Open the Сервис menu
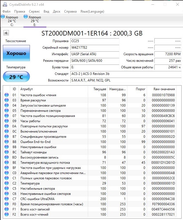183x220 pixels. [34, 11]
